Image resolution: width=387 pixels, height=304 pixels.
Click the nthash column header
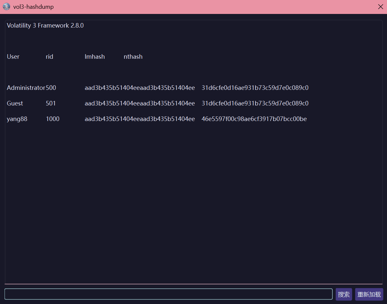click(x=133, y=57)
